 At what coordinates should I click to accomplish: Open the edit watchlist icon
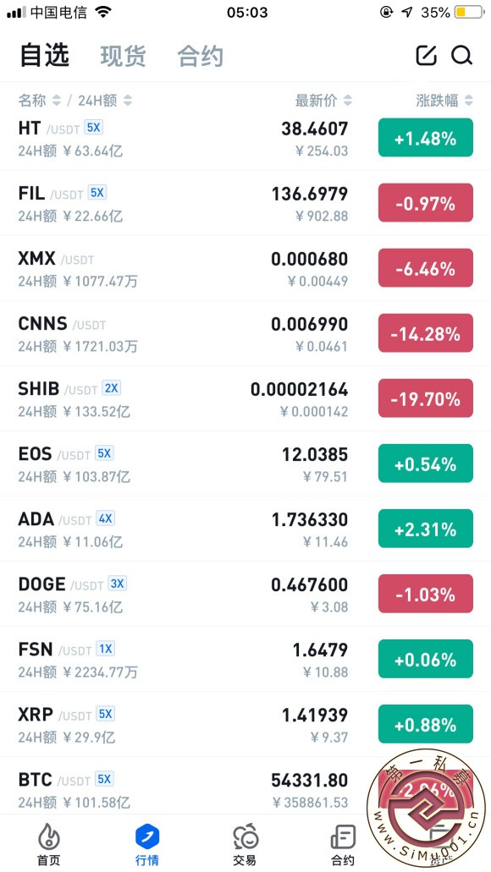[427, 55]
